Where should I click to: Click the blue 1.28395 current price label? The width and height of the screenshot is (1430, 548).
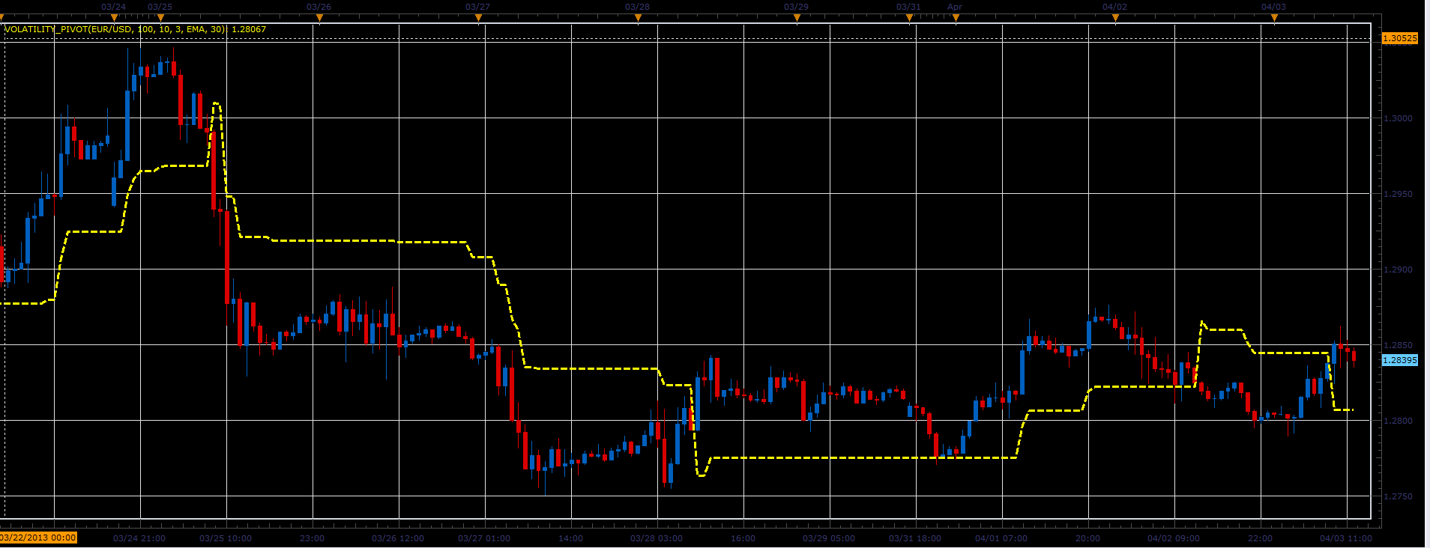(x=1400, y=360)
